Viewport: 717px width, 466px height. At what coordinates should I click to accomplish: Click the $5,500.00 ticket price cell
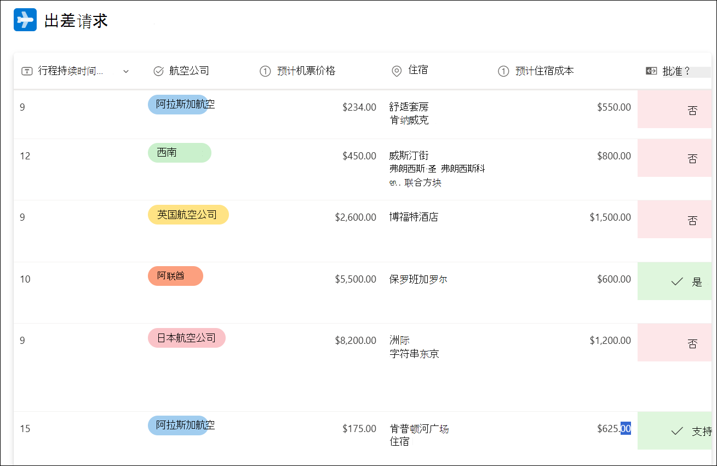[355, 279]
